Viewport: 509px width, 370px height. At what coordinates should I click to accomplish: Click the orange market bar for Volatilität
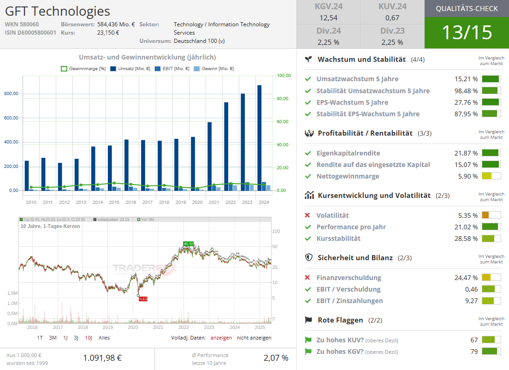click(x=491, y=215)
